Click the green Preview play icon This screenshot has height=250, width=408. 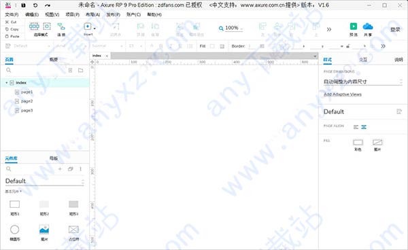click(x=354, y=26)
